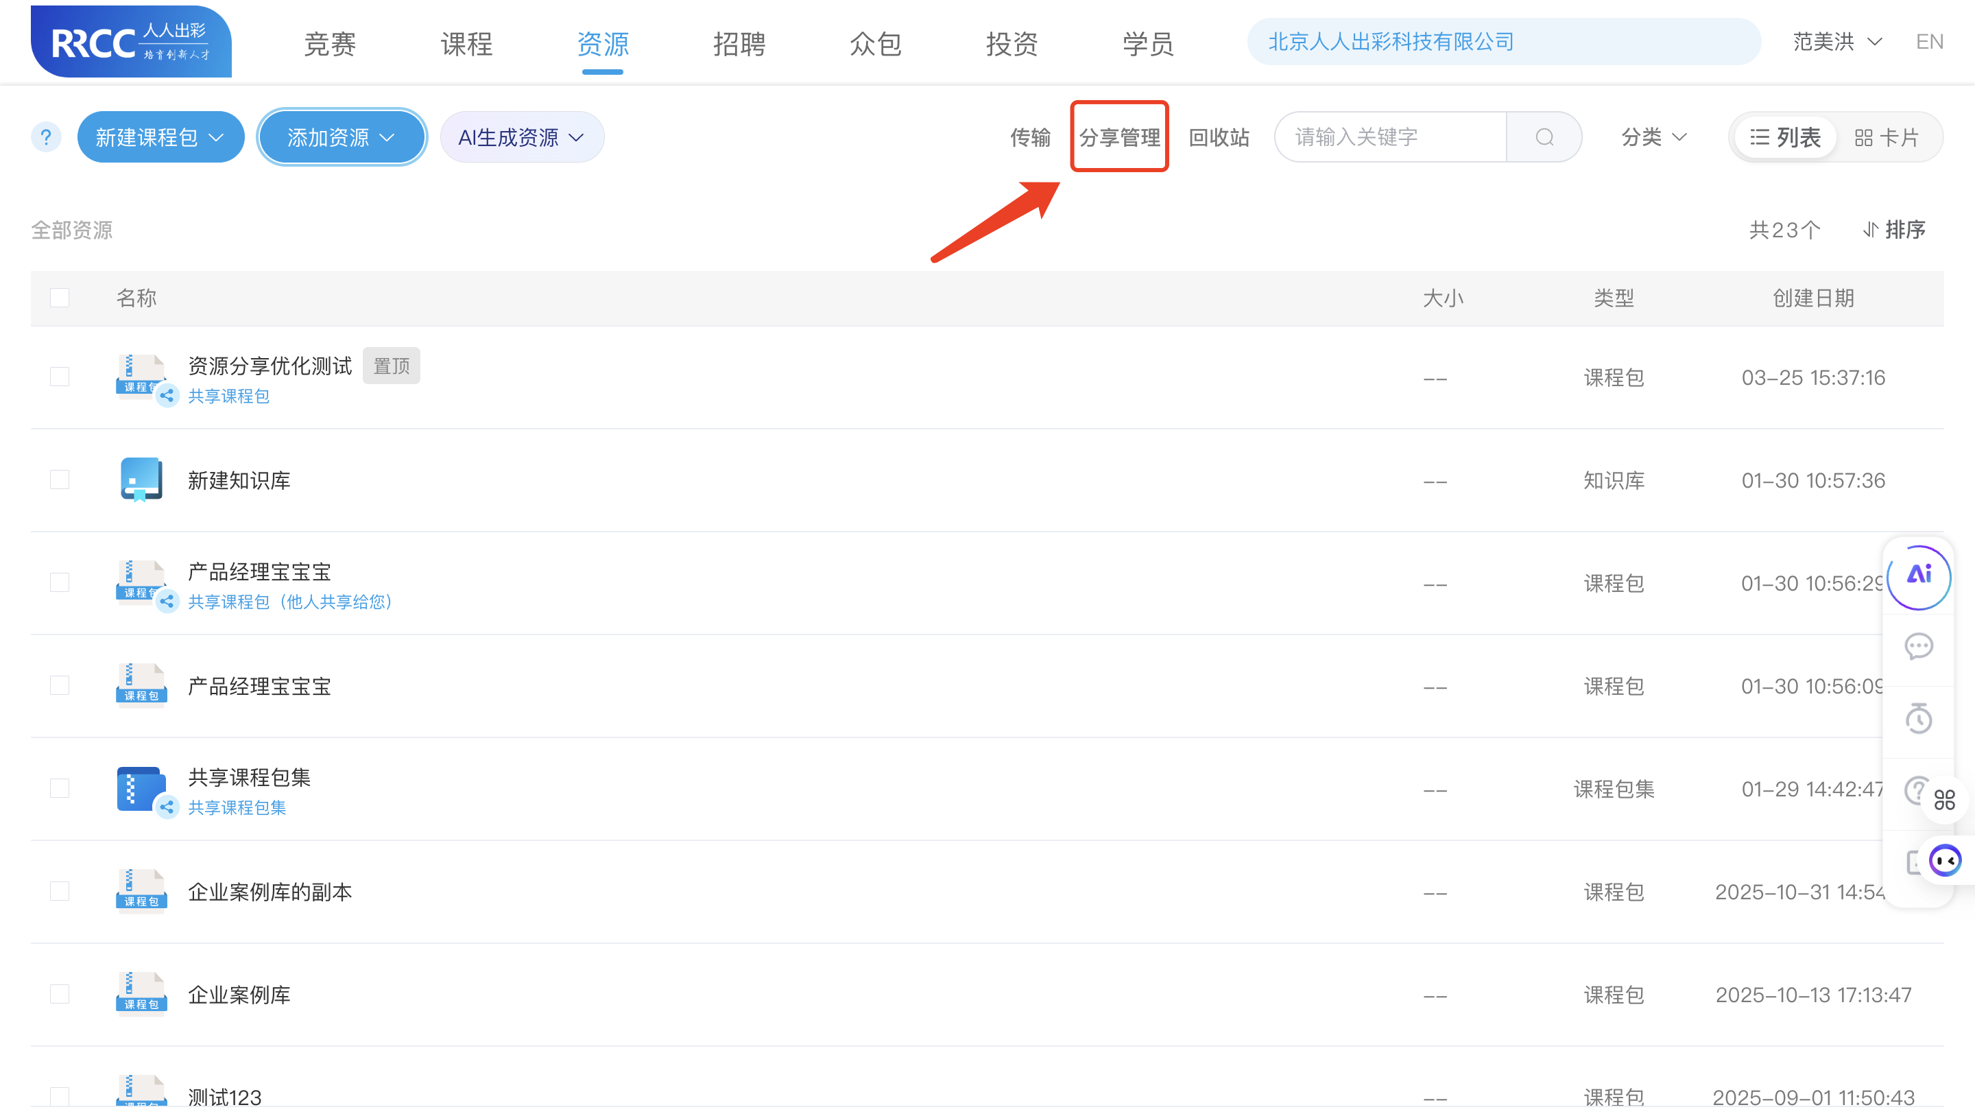The height and width of the screenshot is (1114, 1975).
Task: Click the search magnifier icon
Action: pos(1544,137)
